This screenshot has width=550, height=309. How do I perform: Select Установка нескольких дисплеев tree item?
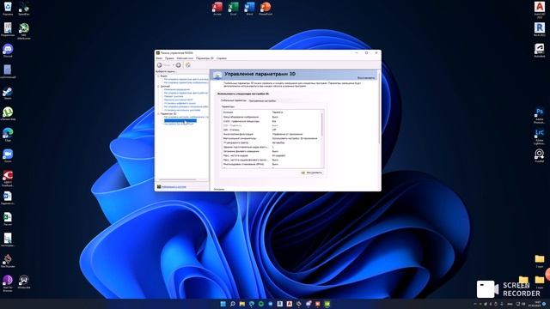(182, 110)
